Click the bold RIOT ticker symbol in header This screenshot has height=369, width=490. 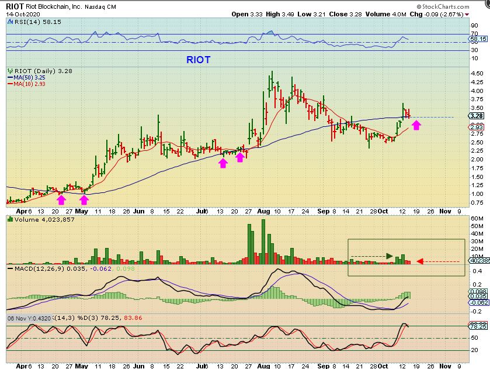(x=15, y=6)
